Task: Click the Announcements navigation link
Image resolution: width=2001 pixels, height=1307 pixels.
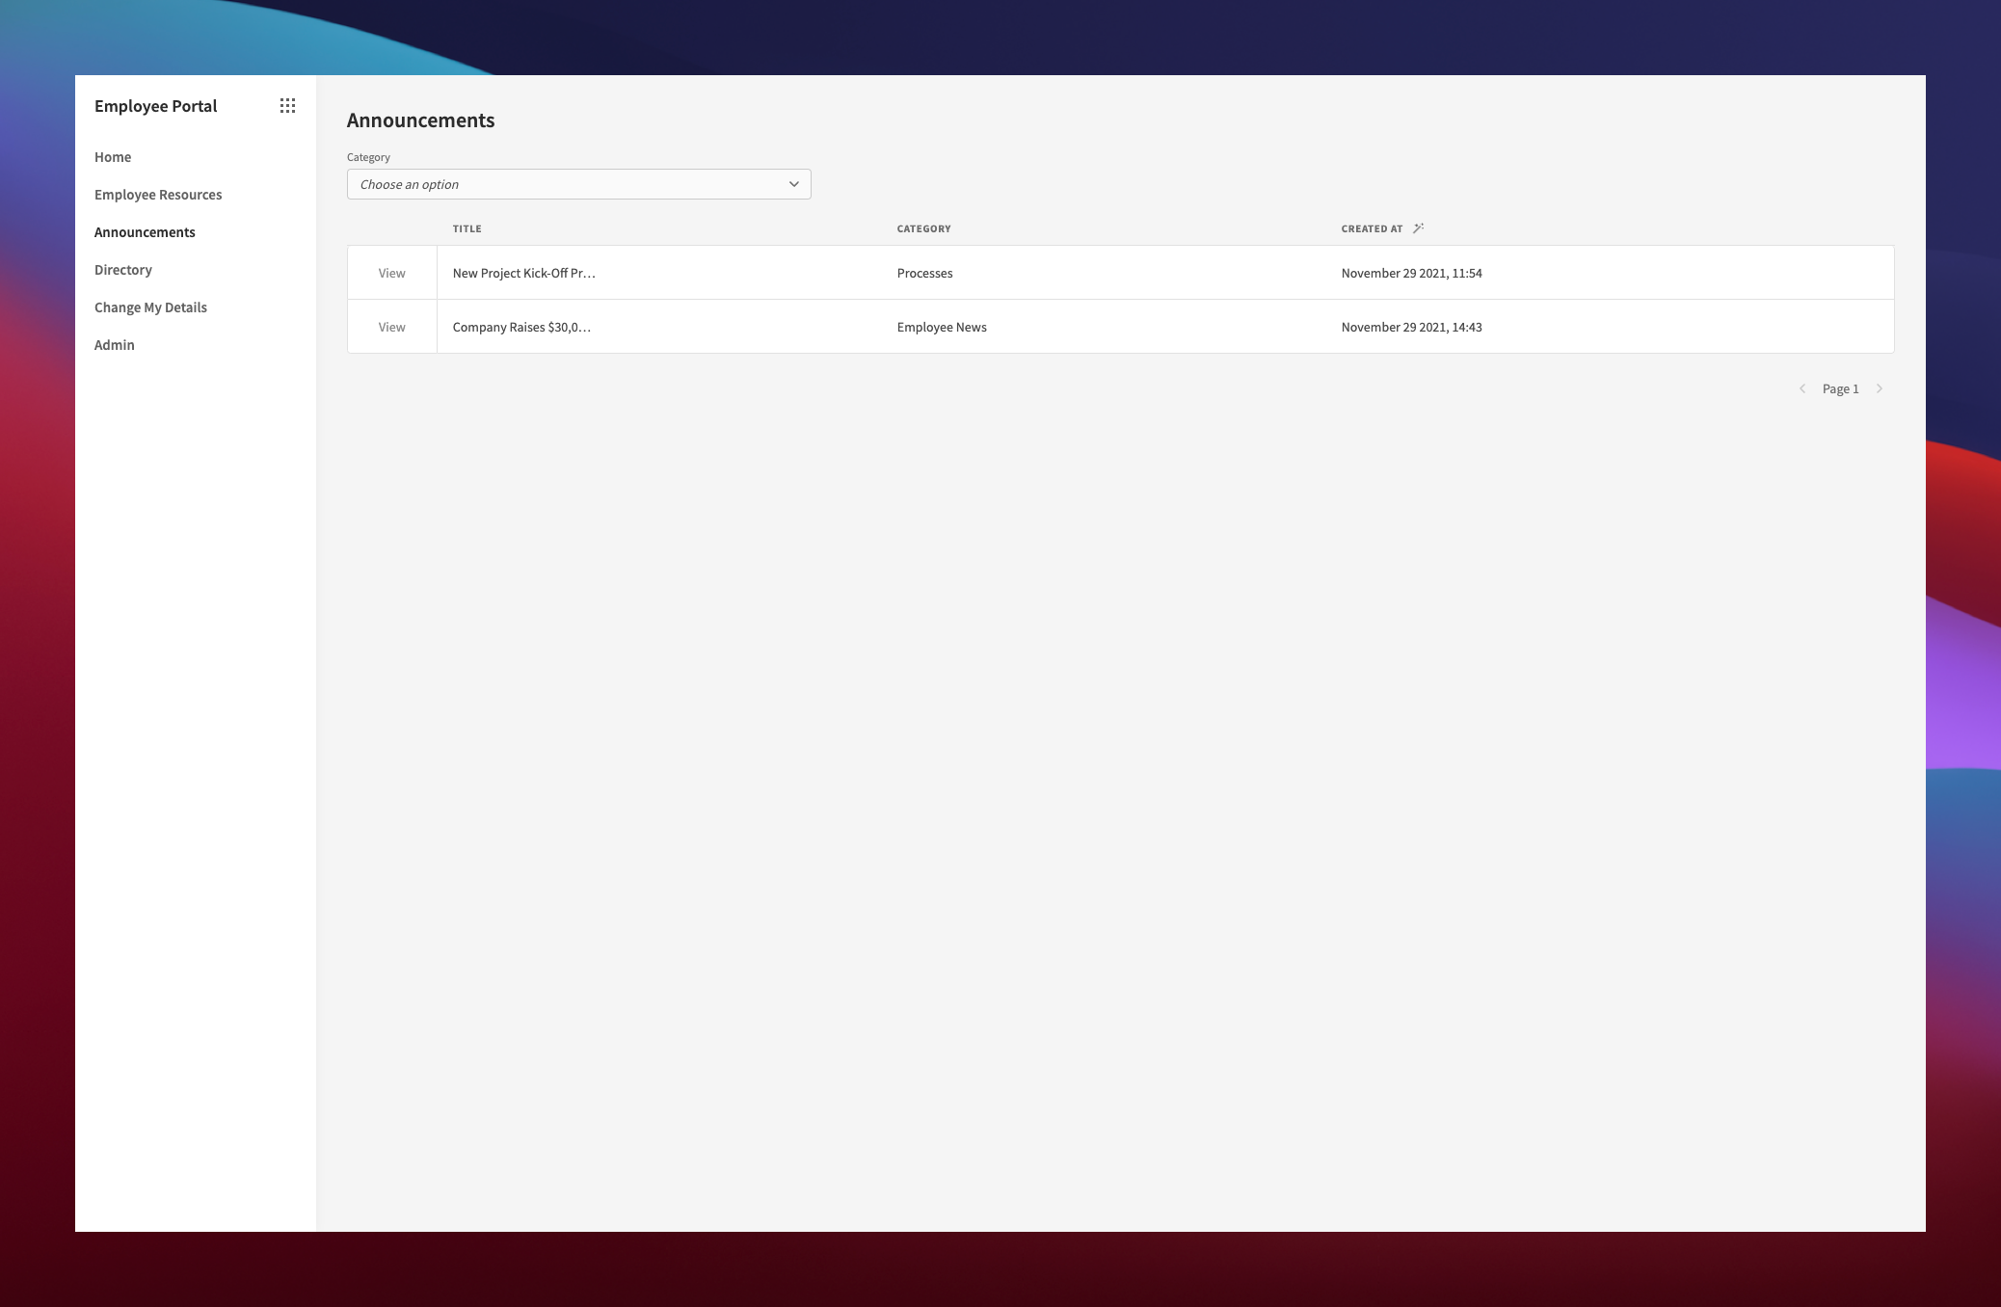Action: [x=145, y=230]
